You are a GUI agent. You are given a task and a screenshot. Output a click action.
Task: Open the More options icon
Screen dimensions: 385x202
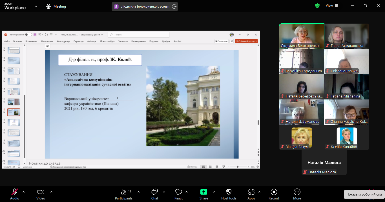pos(297,192)
